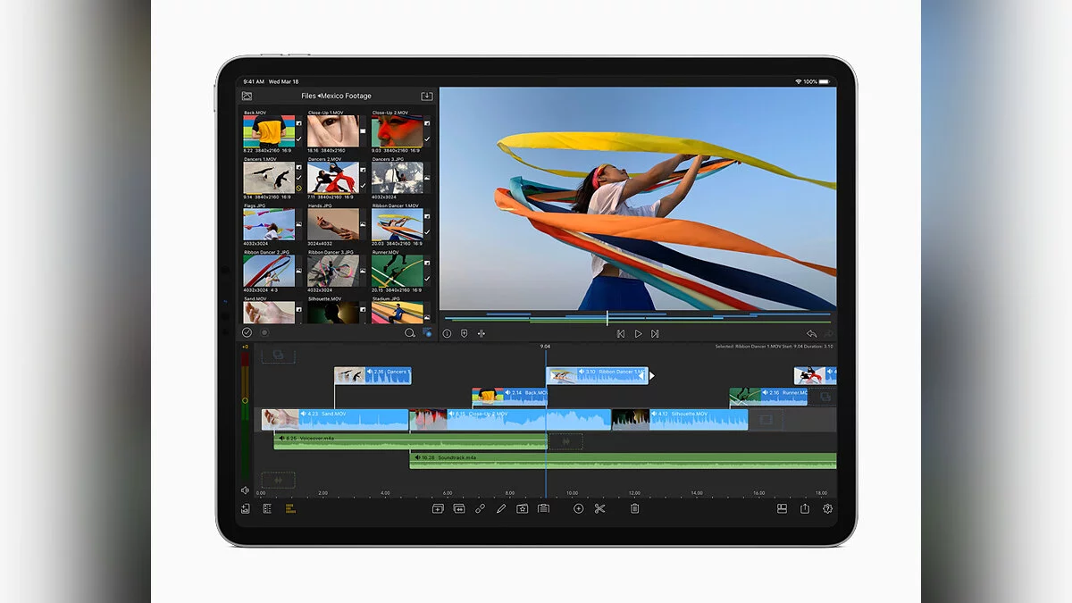
Task: Click the link clips icon
Action: pos(480,508)
